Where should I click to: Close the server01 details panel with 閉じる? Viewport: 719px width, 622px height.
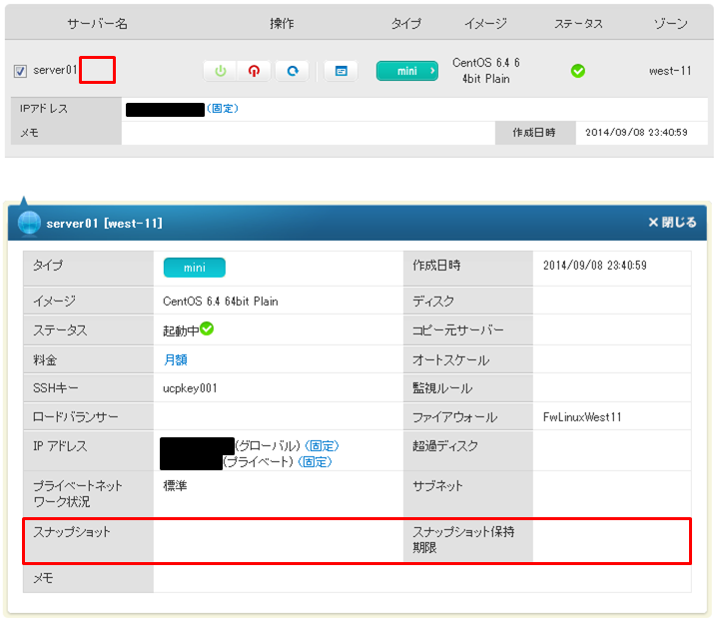coord(672,223)
